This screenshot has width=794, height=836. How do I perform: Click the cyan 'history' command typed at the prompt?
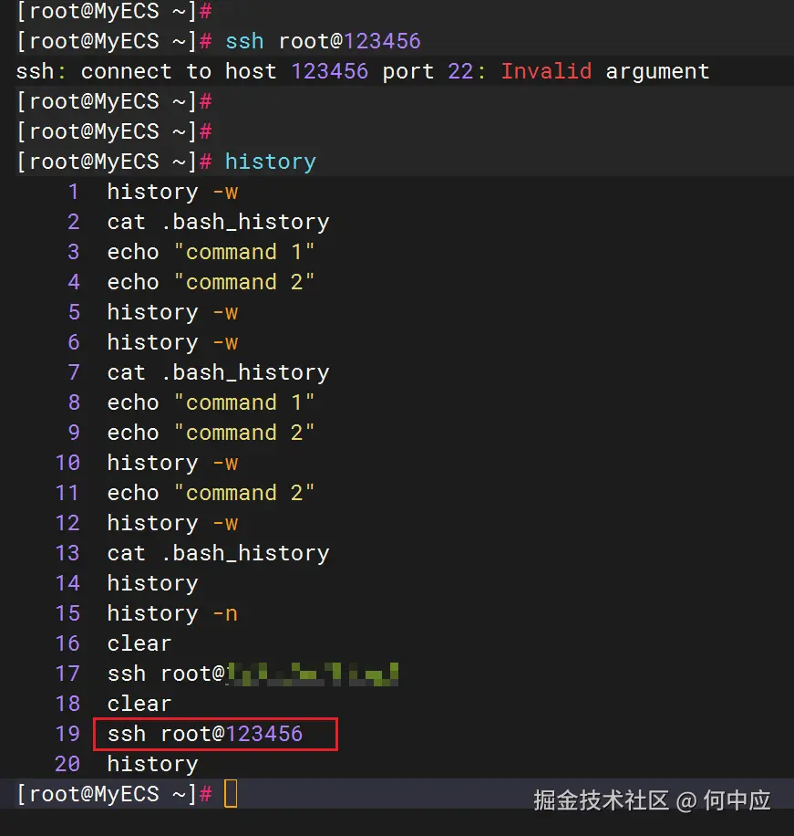[270, 162]
